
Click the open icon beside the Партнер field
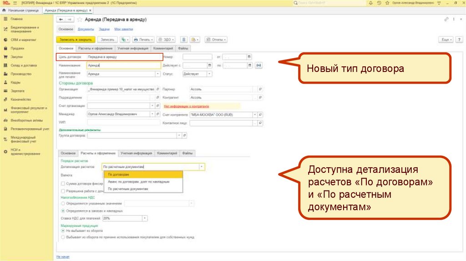click(x=260, y=89)
